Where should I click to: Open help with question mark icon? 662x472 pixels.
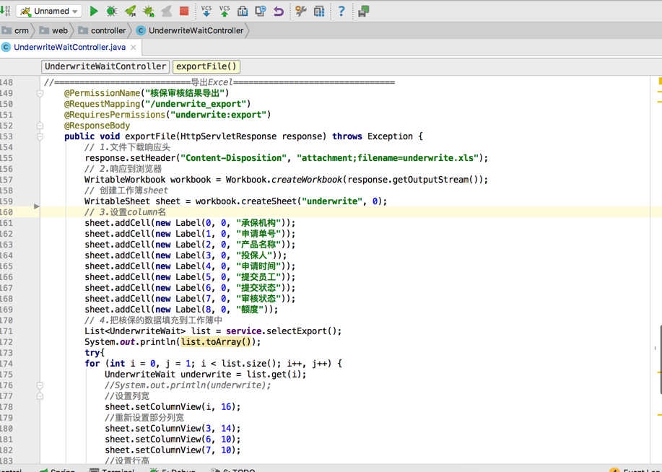click(x=341, y=11)
